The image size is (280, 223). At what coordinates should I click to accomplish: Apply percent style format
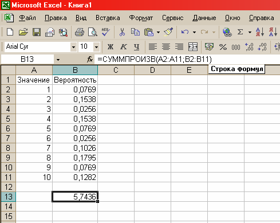click(223, 47)
